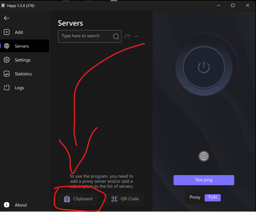Screen dimensions: 256x212
Task: Open the Logs section
Action: click(19, 88)
